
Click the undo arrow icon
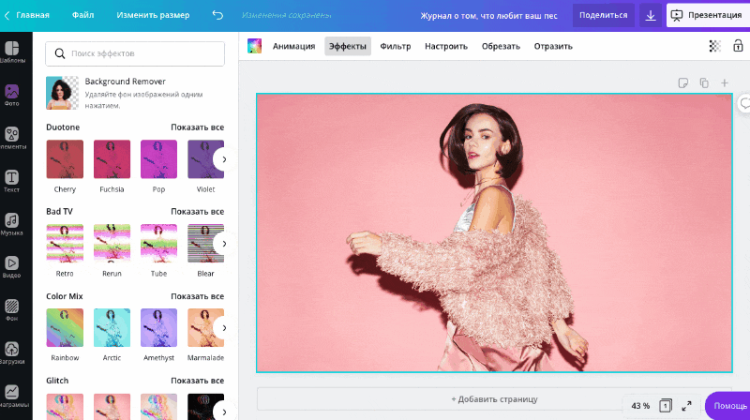(x=217, y=15)
